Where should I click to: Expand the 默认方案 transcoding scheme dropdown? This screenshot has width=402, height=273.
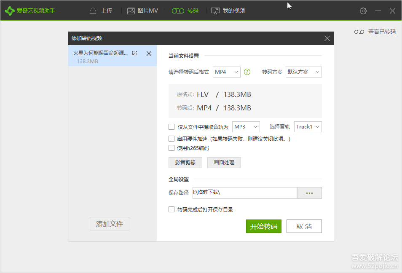303,72
